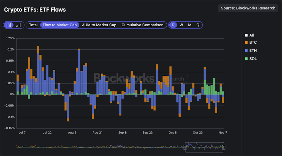Toggle the All legend entry
Viewport: 282px width, 156px height.
tap(251, 35)
